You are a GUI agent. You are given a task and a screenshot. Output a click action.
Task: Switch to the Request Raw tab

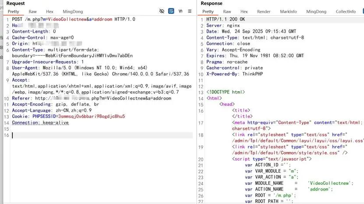pyautogui.click(x=33, y=11)
